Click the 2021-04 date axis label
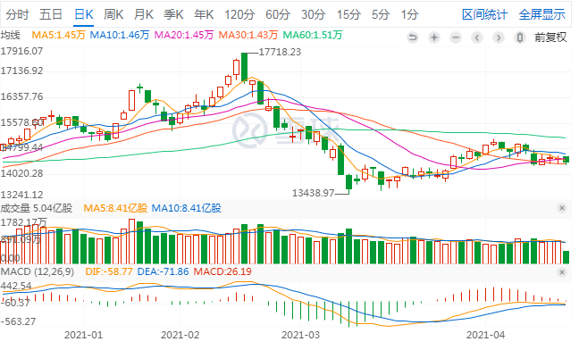Screen dimensions: 579x350 (x=485, y=335)
